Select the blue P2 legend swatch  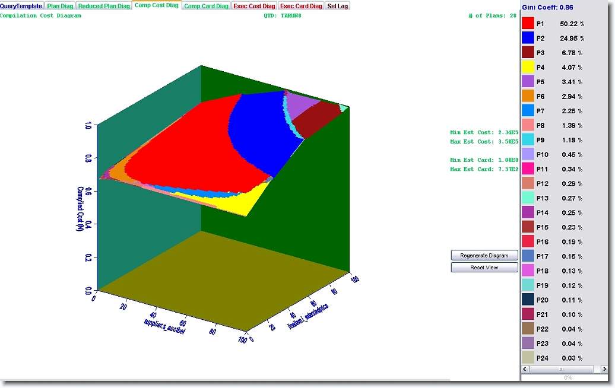point(528,38)
